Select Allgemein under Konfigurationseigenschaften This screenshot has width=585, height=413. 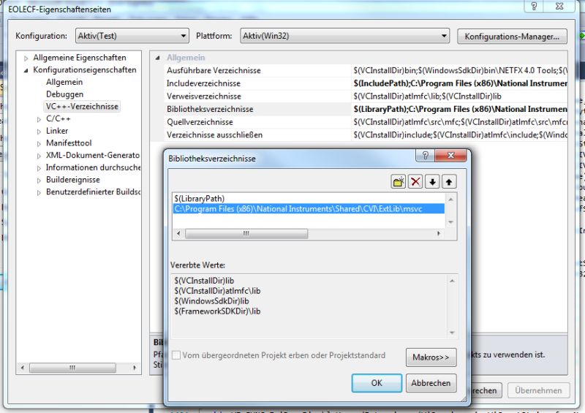tap(64, 82)
